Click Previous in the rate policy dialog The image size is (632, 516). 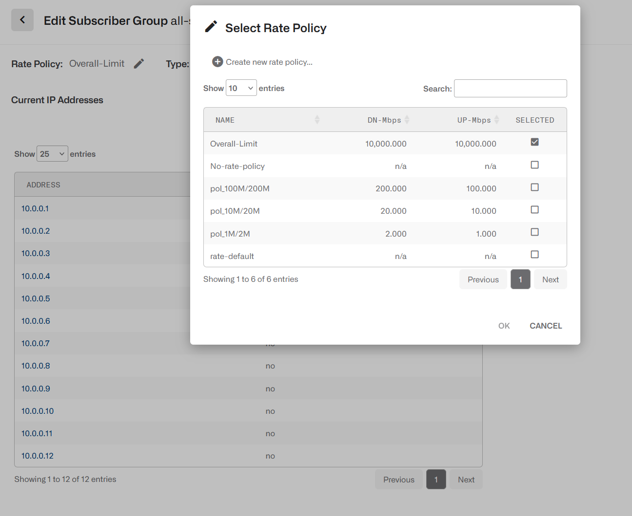coord(483,279)
